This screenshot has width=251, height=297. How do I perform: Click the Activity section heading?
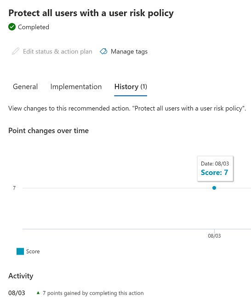[x=21, y=276]
